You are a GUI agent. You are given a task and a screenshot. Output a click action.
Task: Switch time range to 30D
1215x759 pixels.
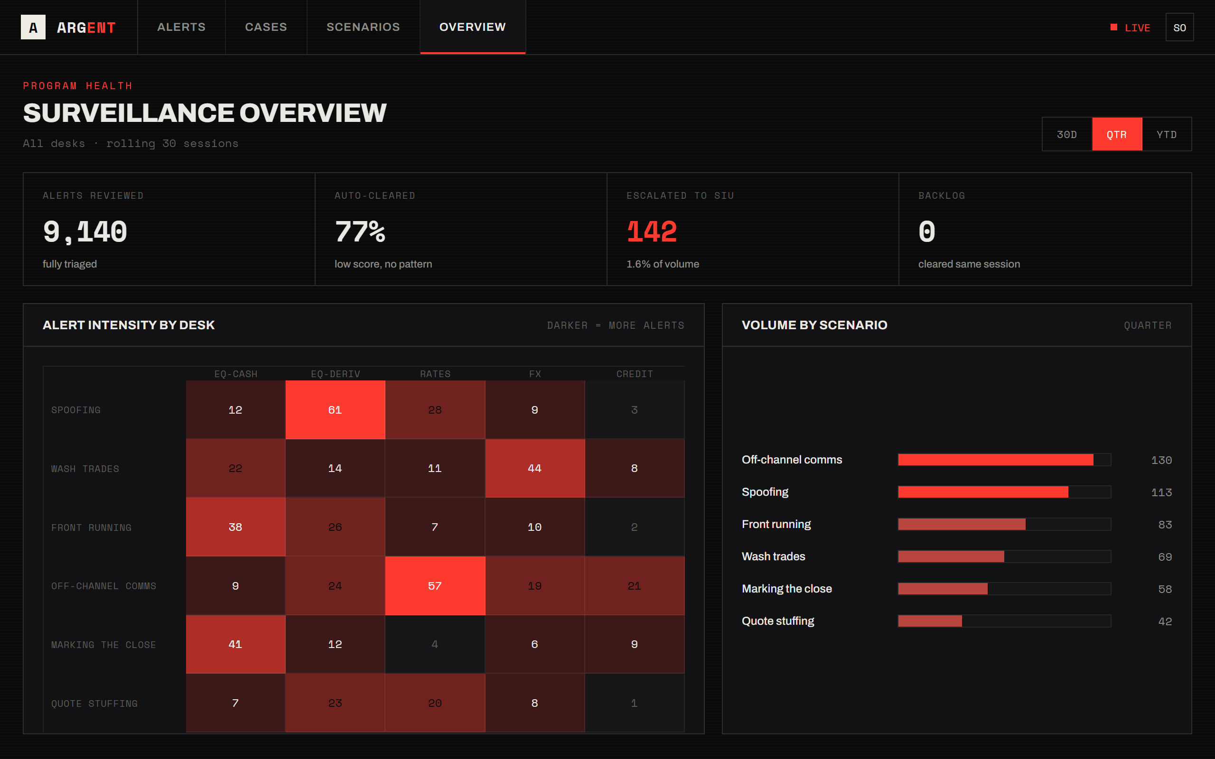[1067, 134]
